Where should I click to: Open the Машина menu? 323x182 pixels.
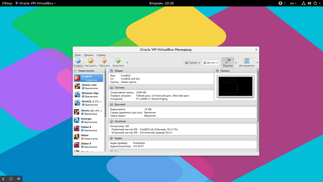[x=89, y=55]
